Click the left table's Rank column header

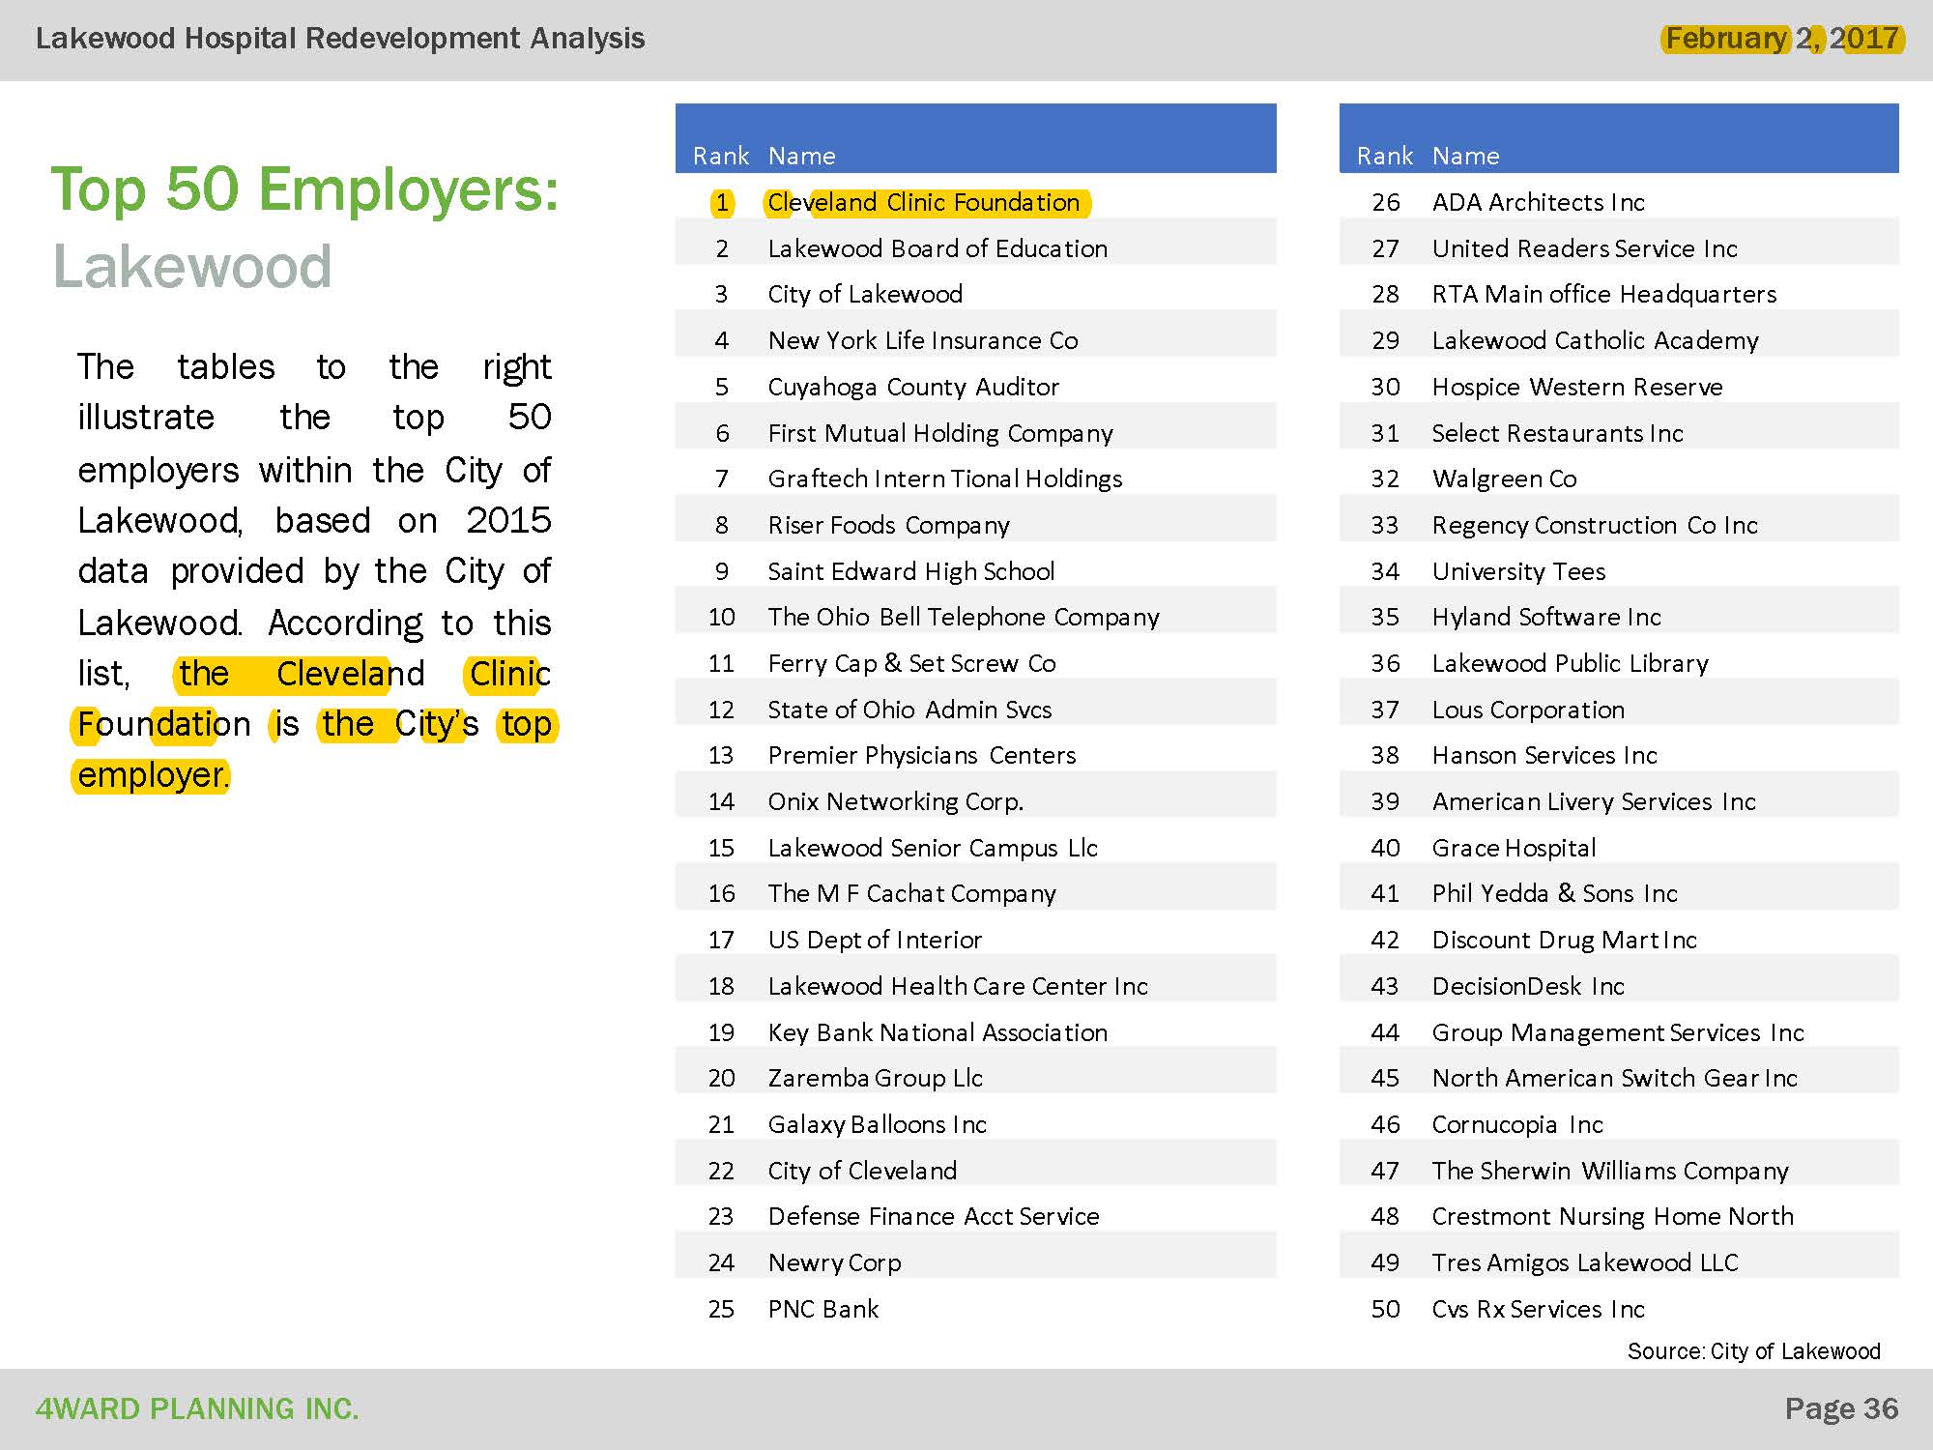[720, 156]
